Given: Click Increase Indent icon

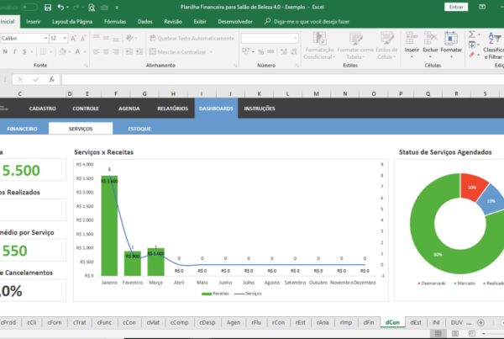Looking at the screenshot, I should (139, 51).
